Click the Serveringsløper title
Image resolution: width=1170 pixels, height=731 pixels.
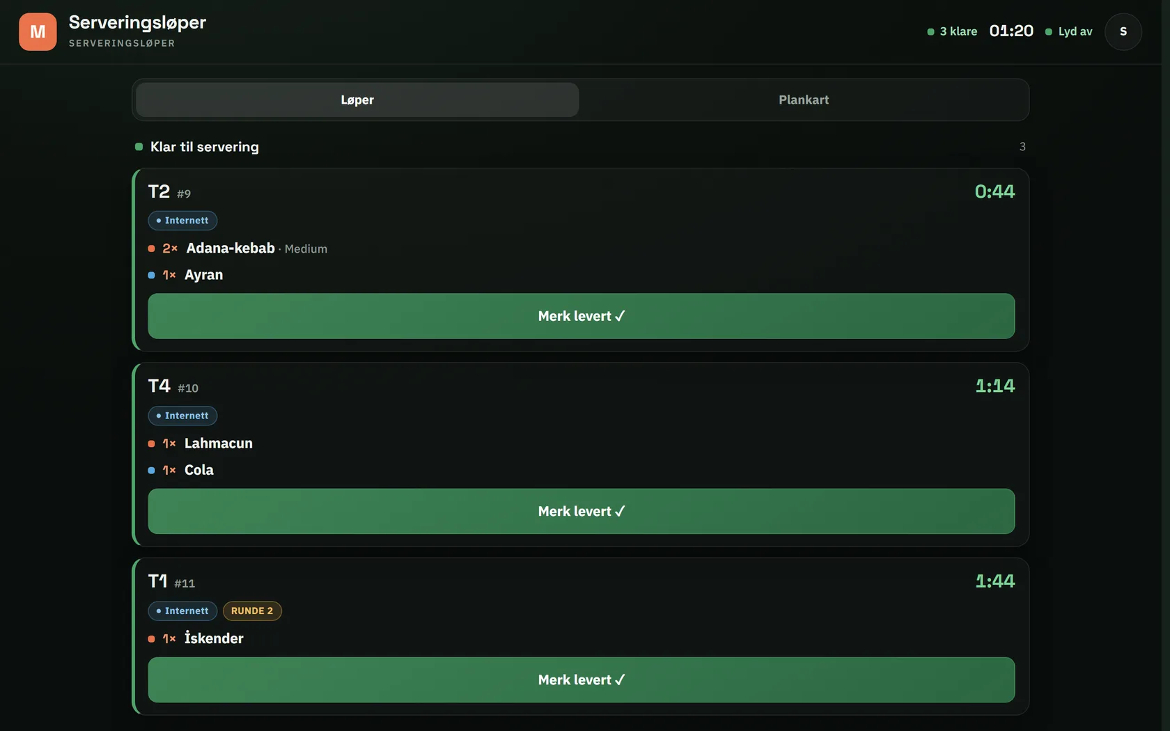(x=137, y=22)
